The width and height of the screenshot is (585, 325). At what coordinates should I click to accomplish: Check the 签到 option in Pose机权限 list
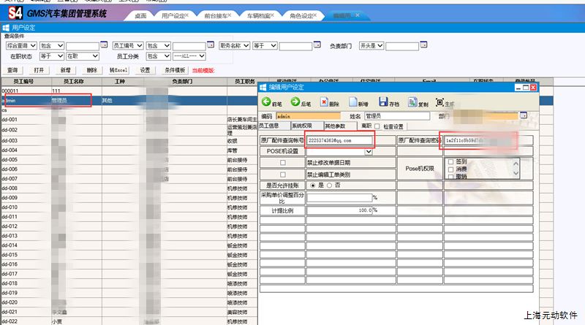450,161
